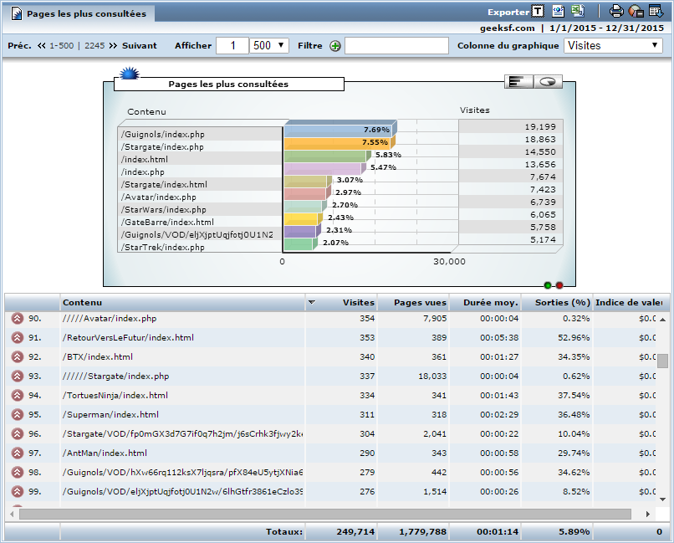Click /RetourVersLeFutur/index.html table entry
Screen dimensions: 674x543
coord(128,337)
